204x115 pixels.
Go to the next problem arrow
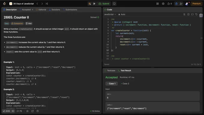42,4
